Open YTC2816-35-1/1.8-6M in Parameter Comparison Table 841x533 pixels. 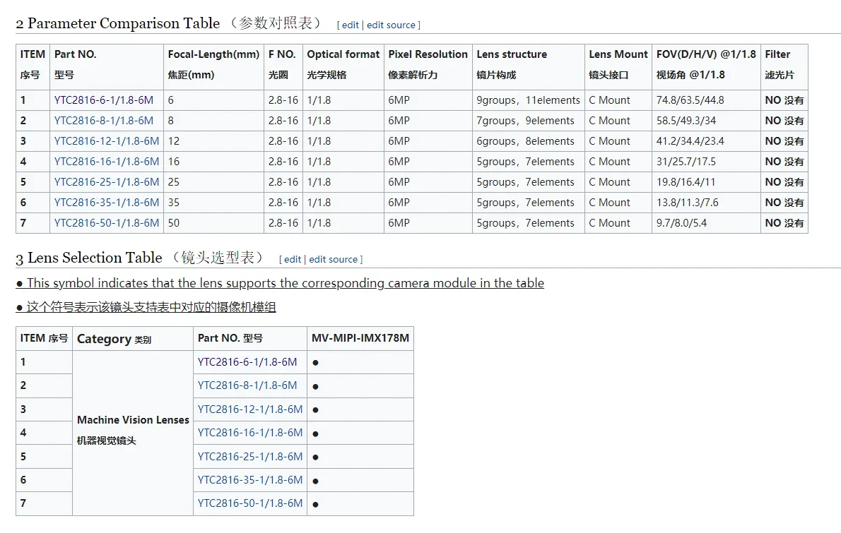point(106,203)
